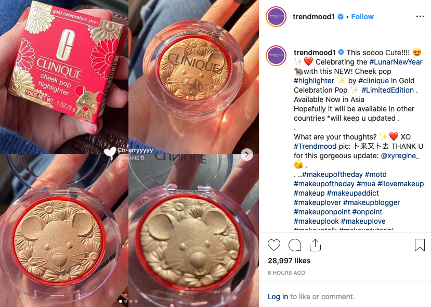431x307 pixels.
Task: View the 28,997 likes list
Action: (289, 261)
